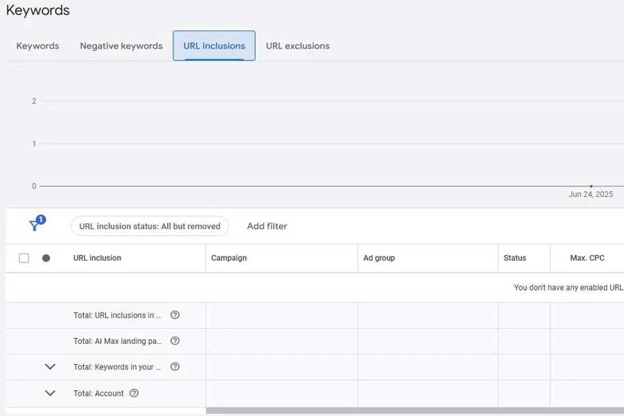
Task: Expand the Total: Account row chevron
Action: tap(50, 393)
